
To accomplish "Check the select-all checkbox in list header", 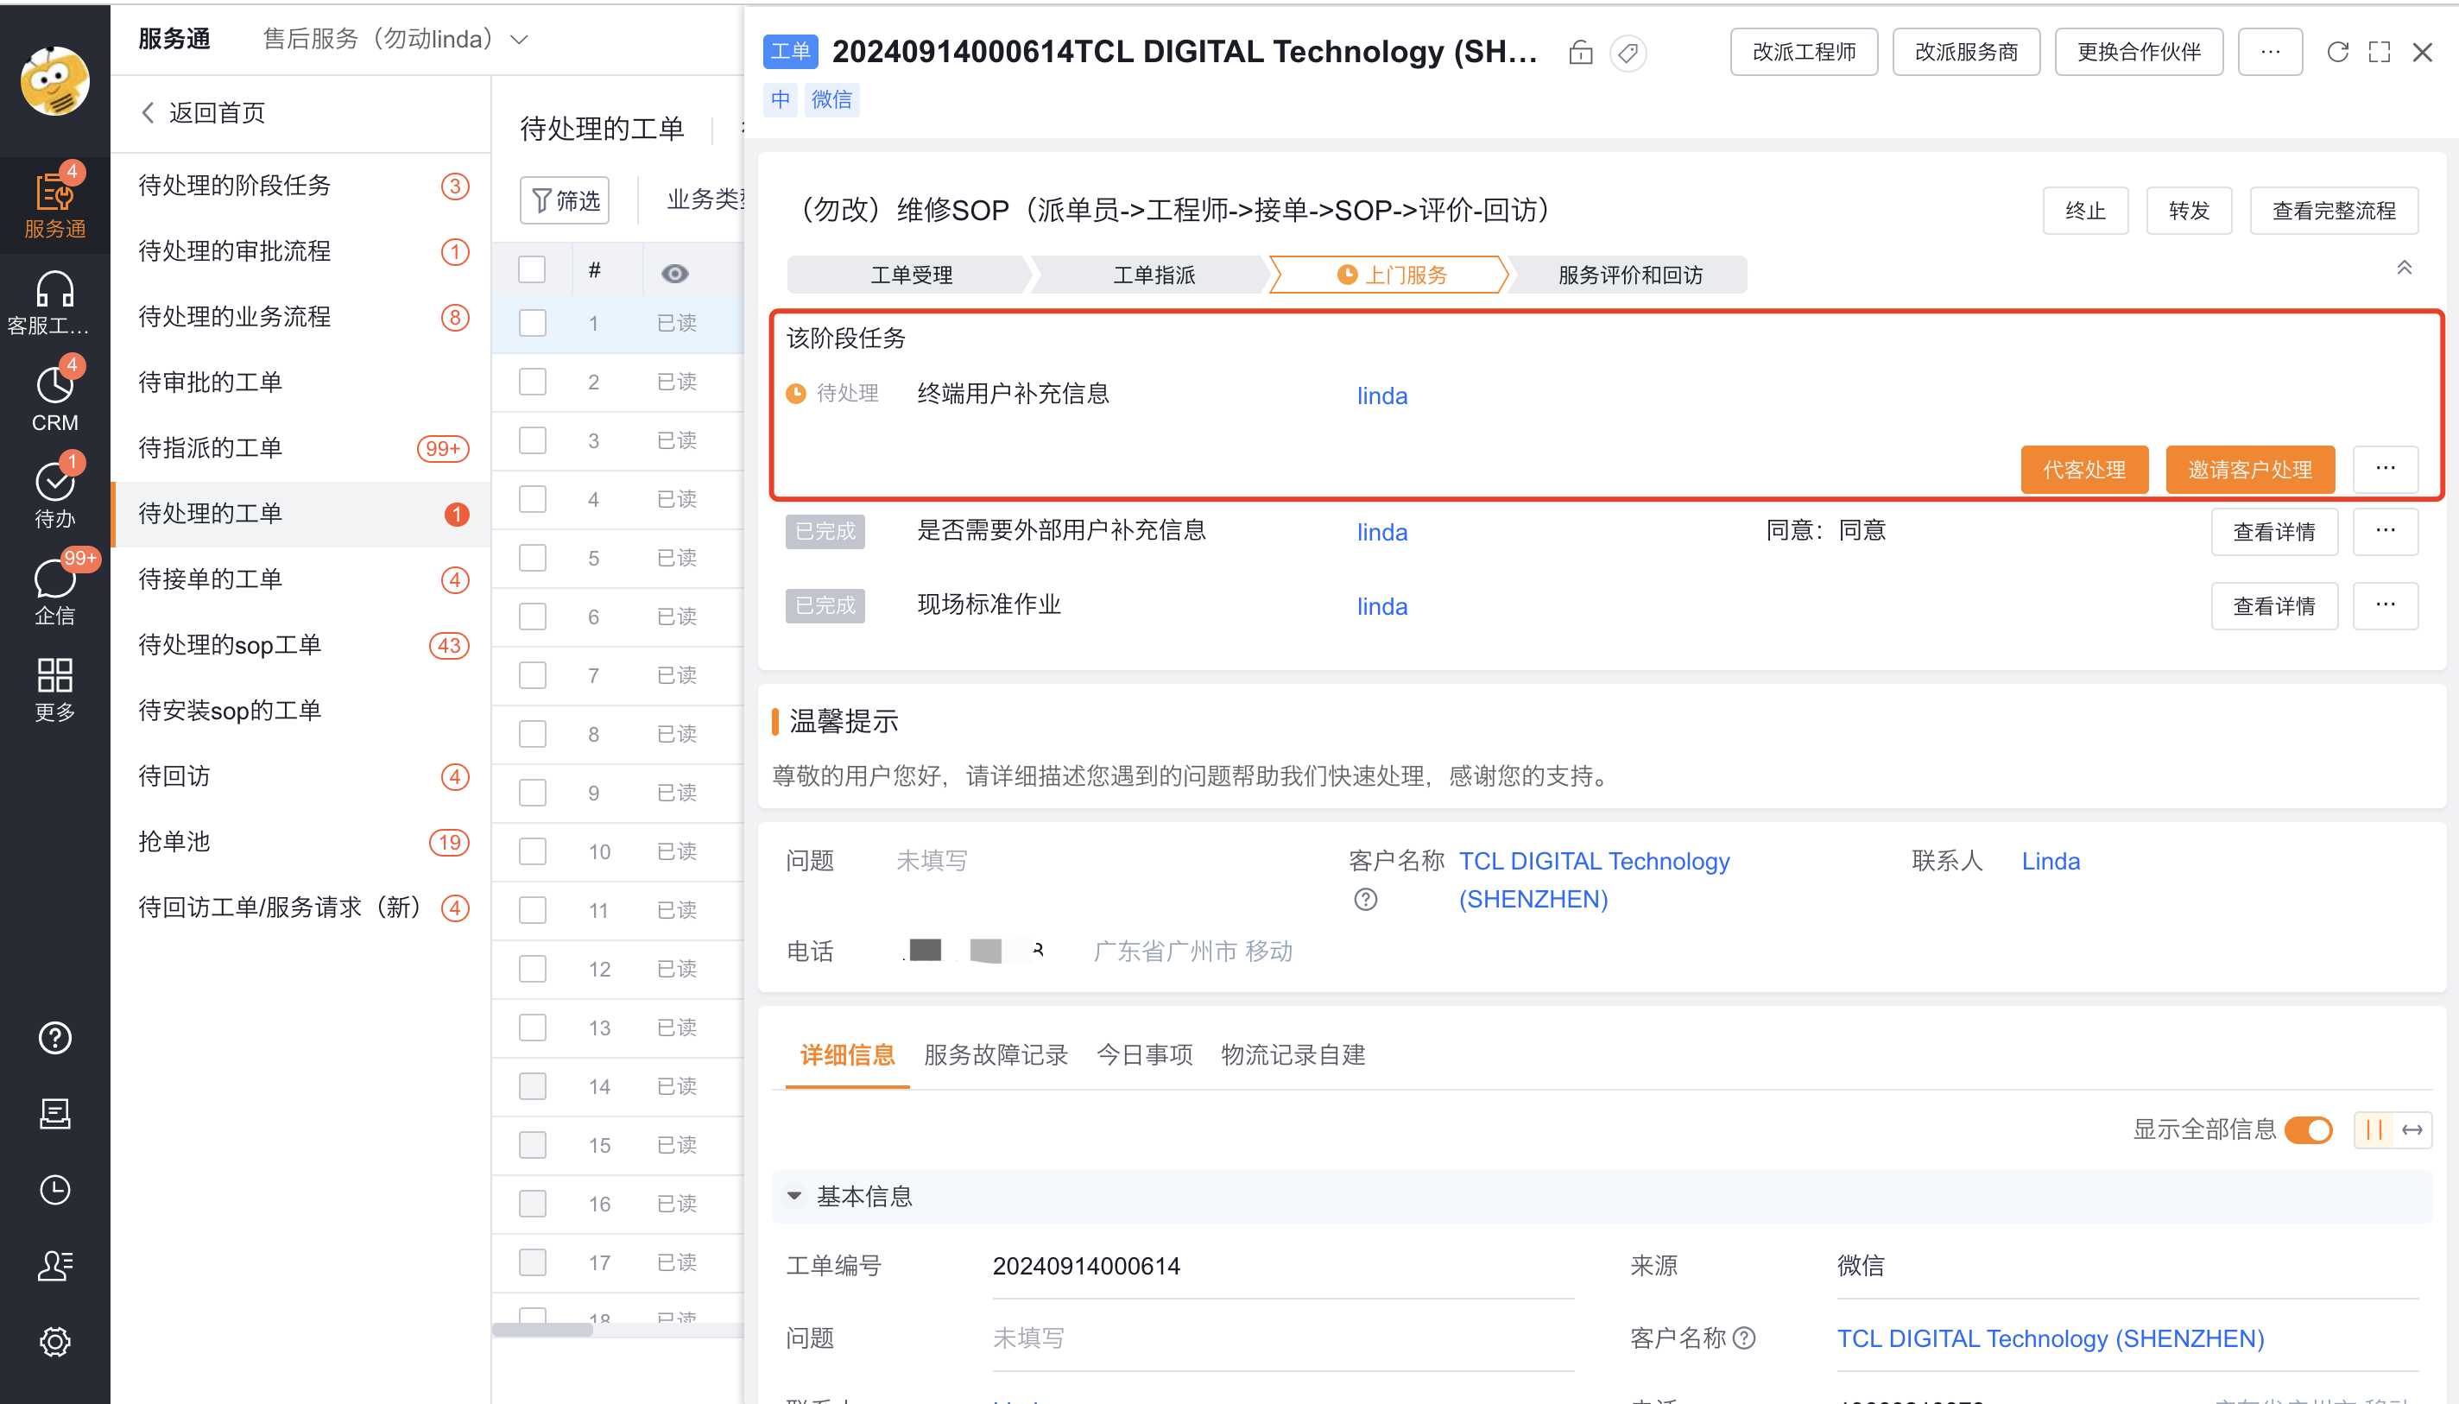I will pyautogui.click(x=532, y=270).
